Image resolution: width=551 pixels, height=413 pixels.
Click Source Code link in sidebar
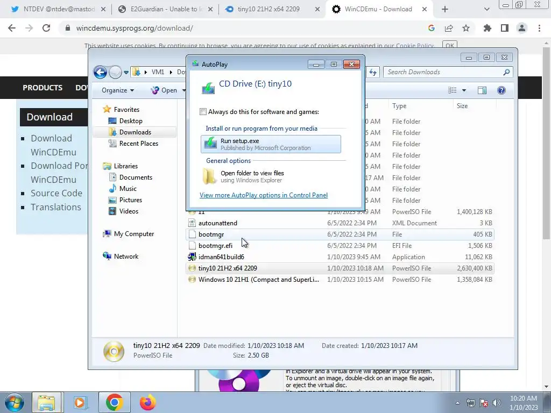click(56, 193)
